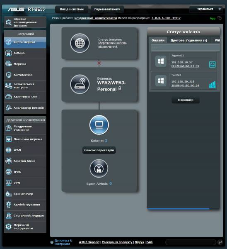227x249 pixels.
Task: Click the copy icon next to App
Action: [220, 18]
